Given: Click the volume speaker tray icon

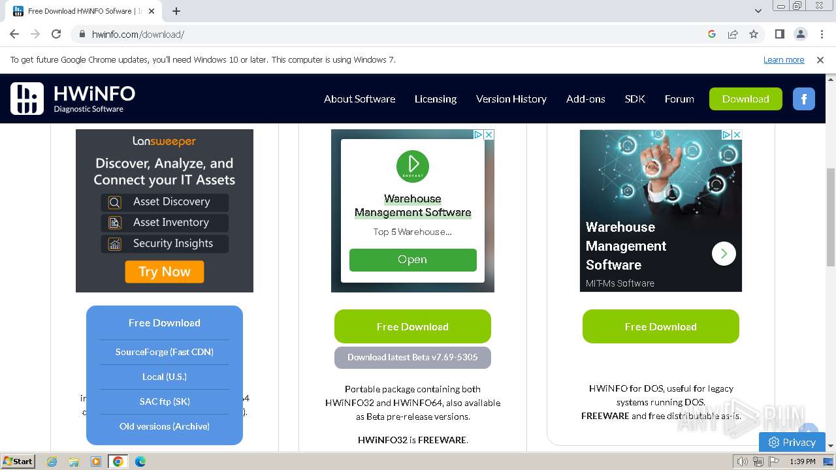Looking at the screenshot, I should 743,462.
